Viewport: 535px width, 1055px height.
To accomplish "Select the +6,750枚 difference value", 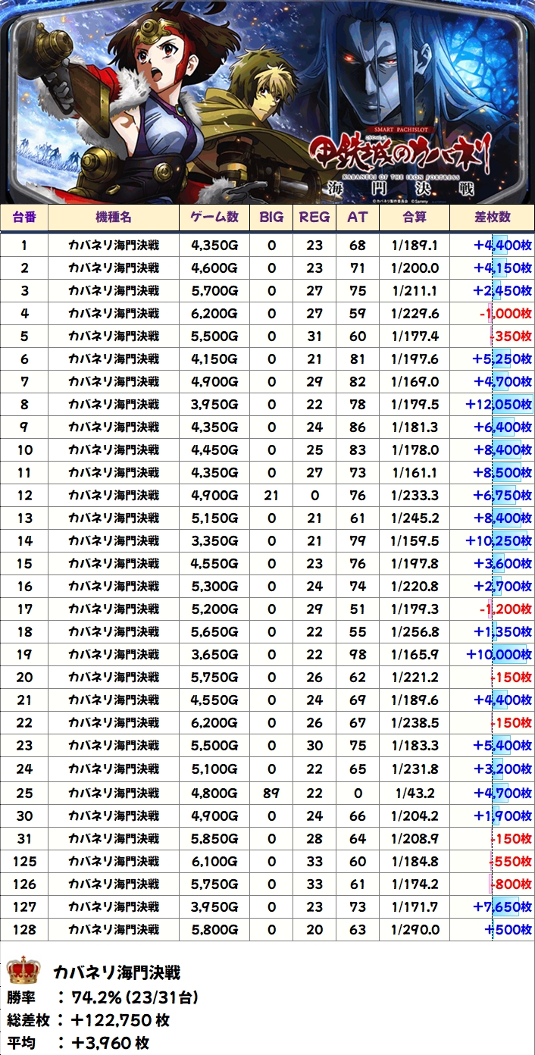I will point(502,495).
